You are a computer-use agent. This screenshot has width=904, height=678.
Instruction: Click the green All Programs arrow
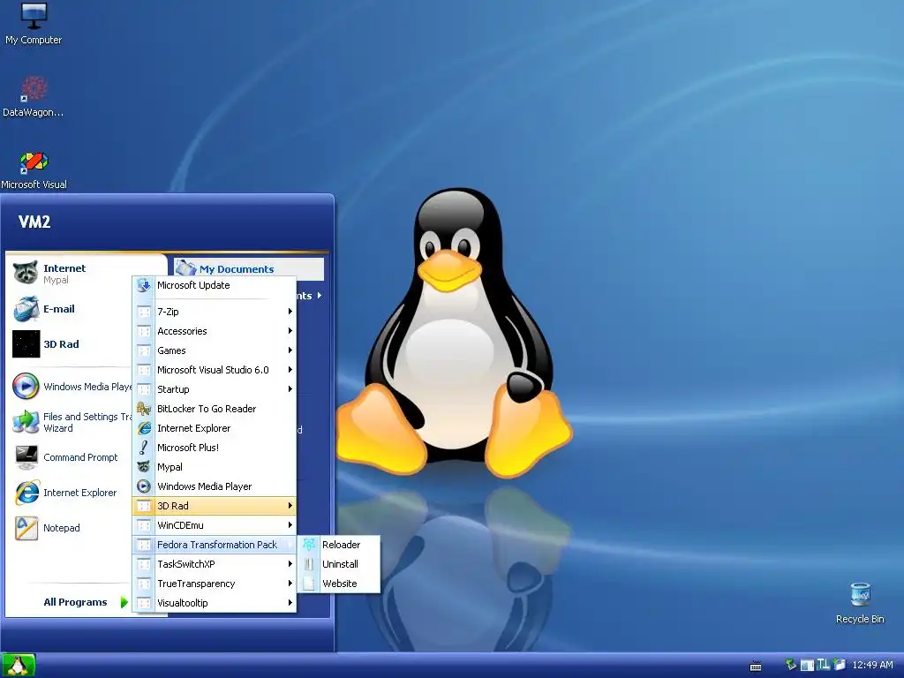[x=124, y=602]
